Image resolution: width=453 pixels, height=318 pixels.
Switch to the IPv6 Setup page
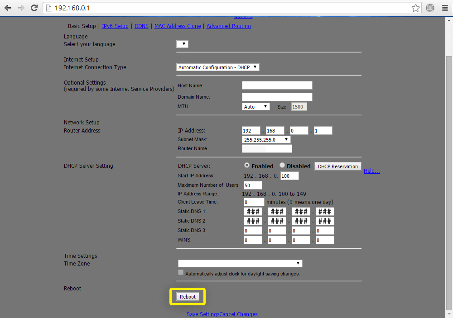[115, 26]
